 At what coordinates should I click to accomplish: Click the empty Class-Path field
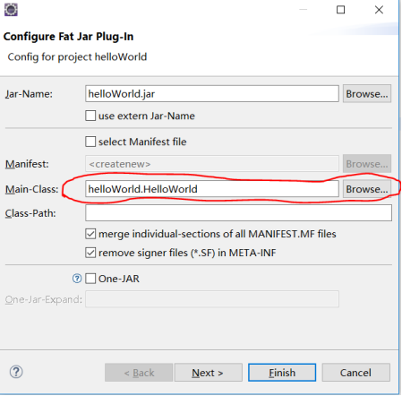coord(239,213)
